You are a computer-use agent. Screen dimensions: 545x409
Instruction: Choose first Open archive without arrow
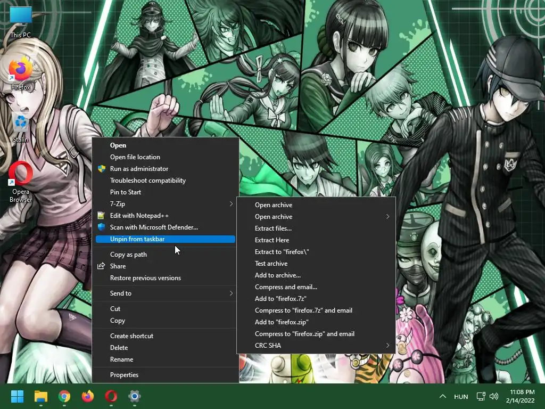(x=316, y=205)
